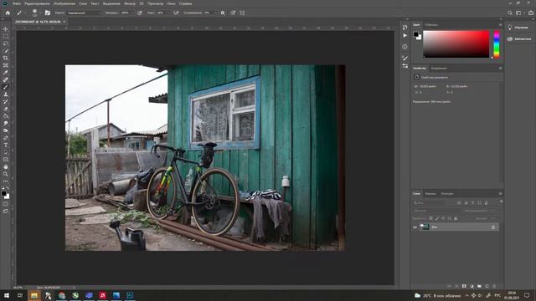The width and height of the screenshot is (536, 301).
Task: Open the layer blend mode dropdown
Action: pyautogui.click(x=437, y=211)
